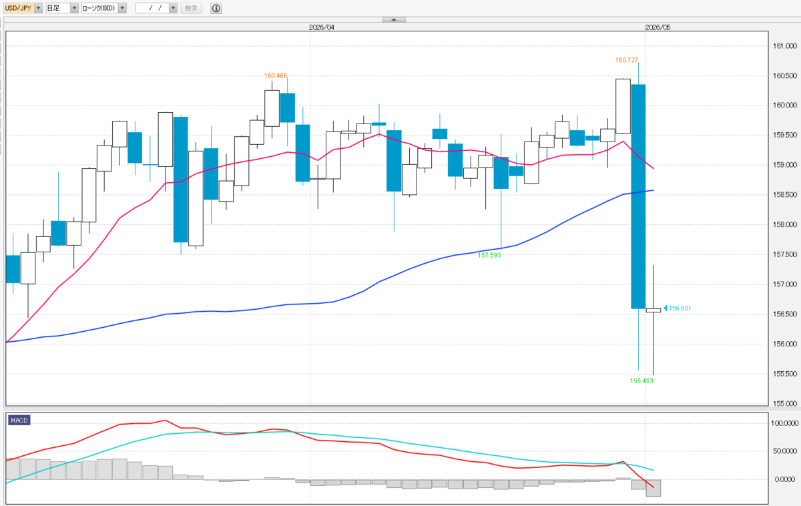Screen dimensions: 801x506
Task: Click the 155.483 low price label
Action: pyautogui.click(x=641, y=381)
